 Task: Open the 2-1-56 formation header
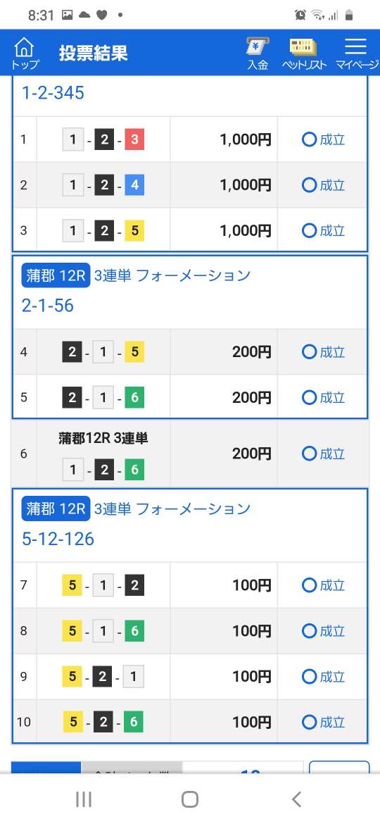click(x=47, y=306)
